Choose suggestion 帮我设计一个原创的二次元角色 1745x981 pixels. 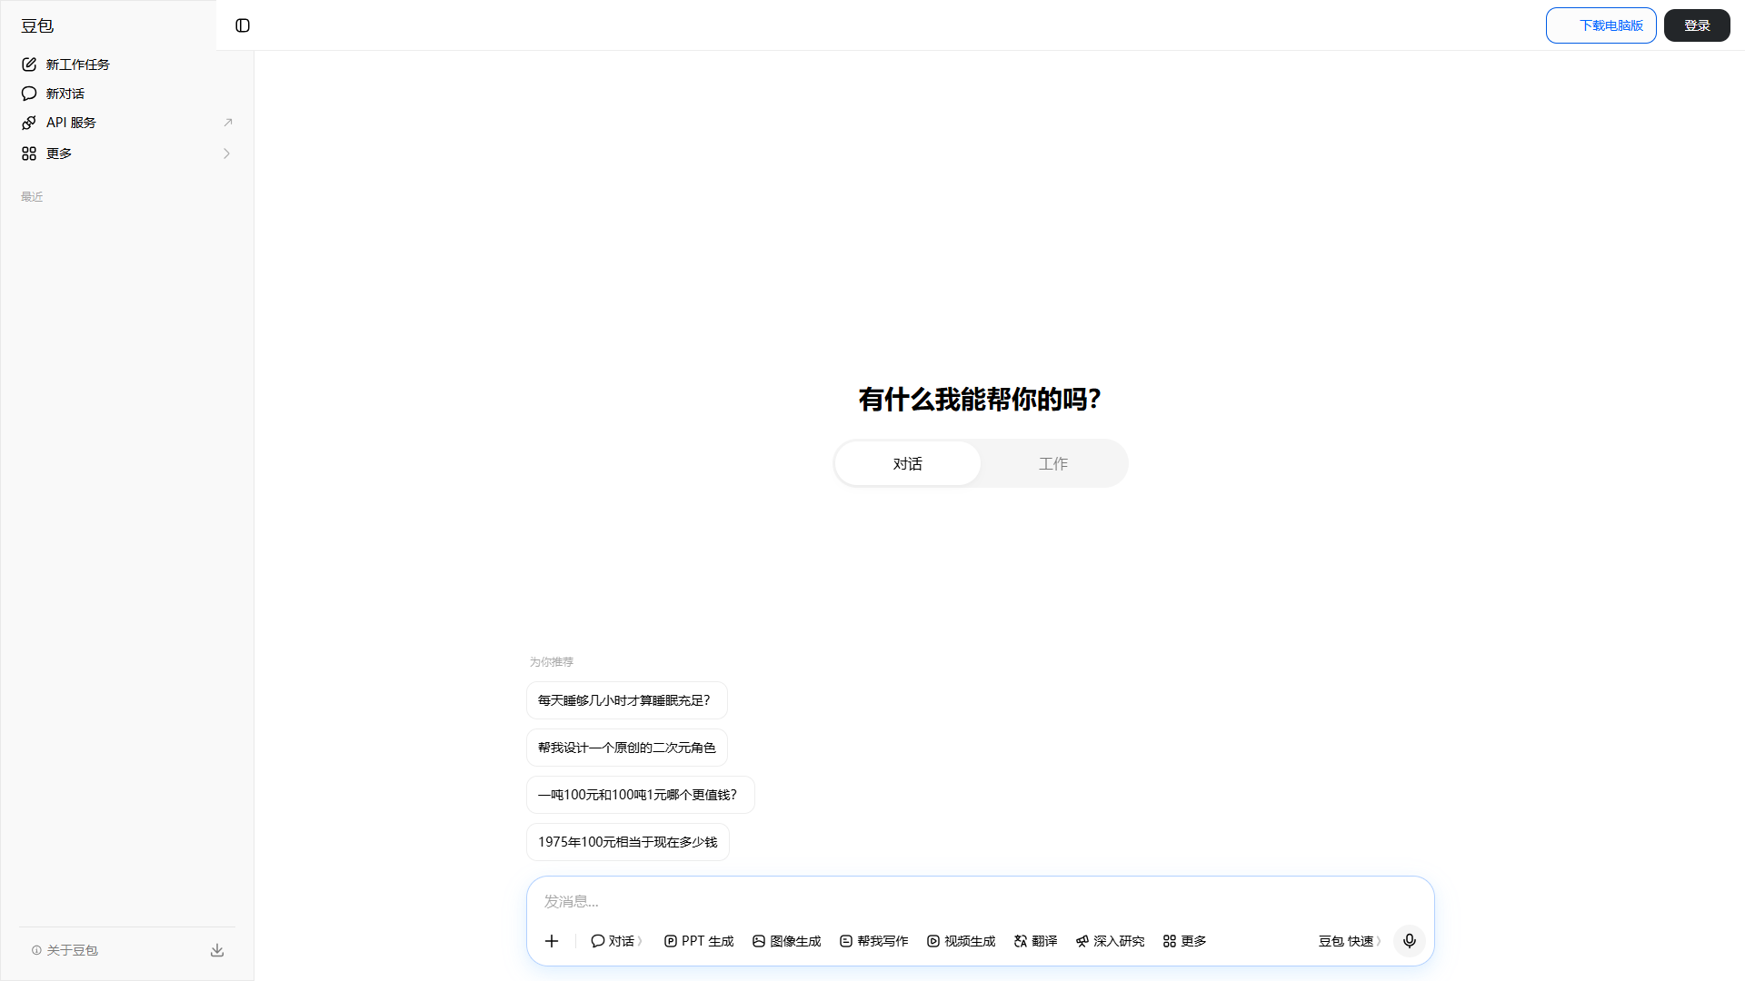pos(627,748)
